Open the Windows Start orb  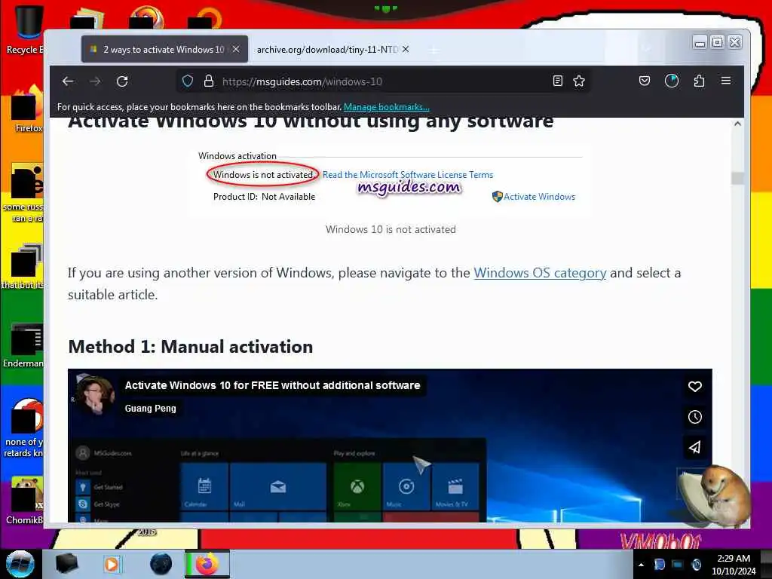[20, 564]
